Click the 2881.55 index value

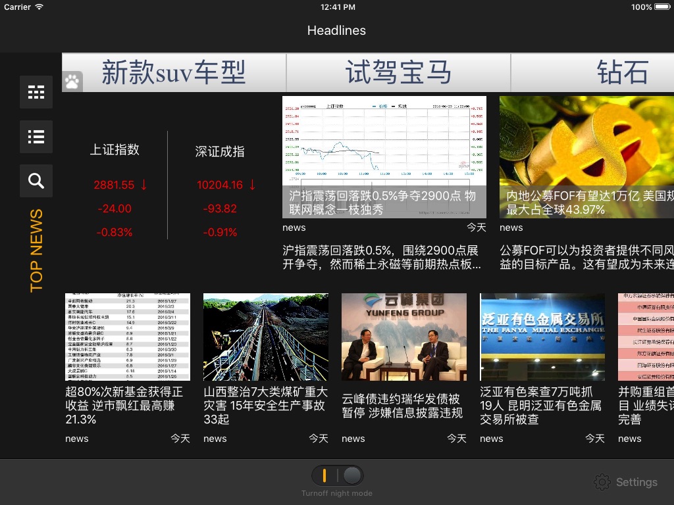click(115, 185)
